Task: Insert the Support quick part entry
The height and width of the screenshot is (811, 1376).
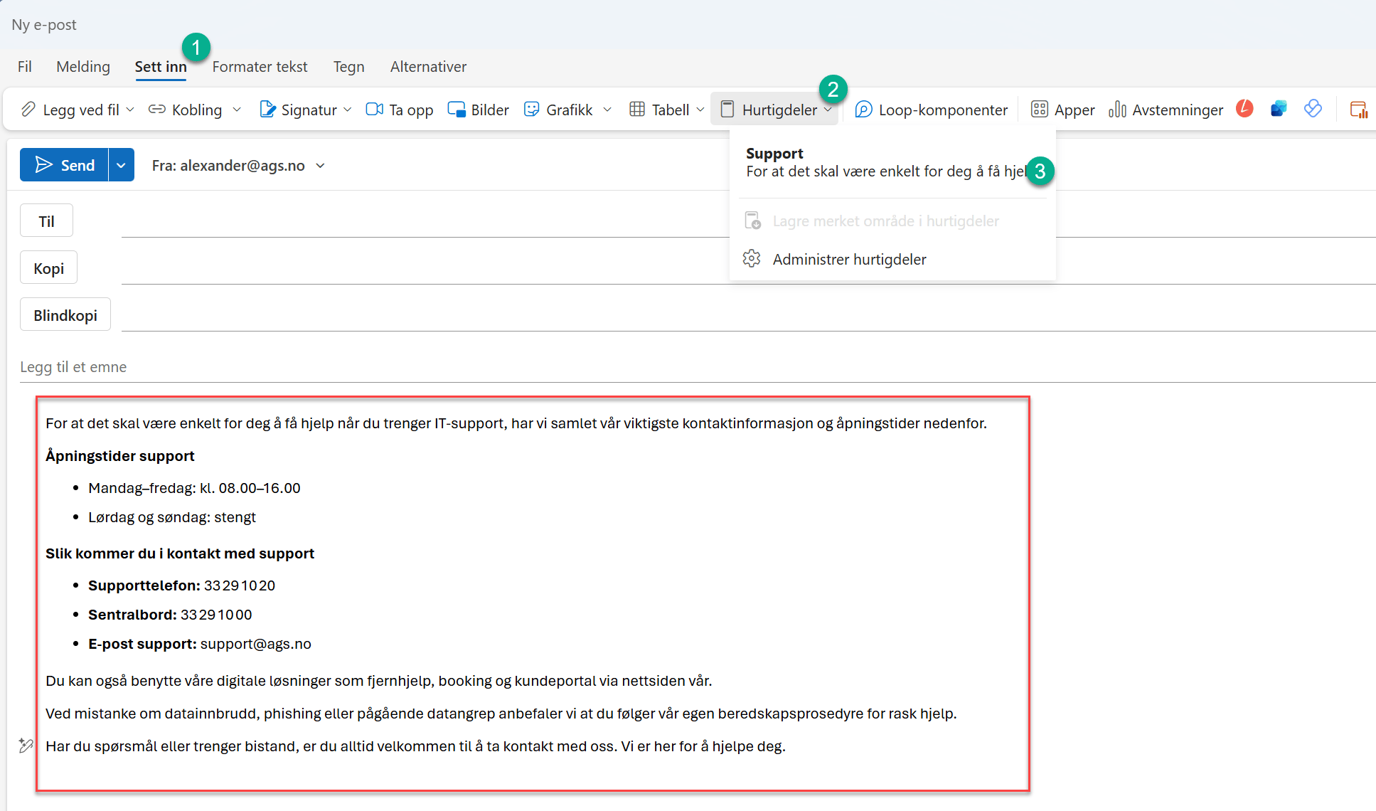Action: click(x=892, y=163)
